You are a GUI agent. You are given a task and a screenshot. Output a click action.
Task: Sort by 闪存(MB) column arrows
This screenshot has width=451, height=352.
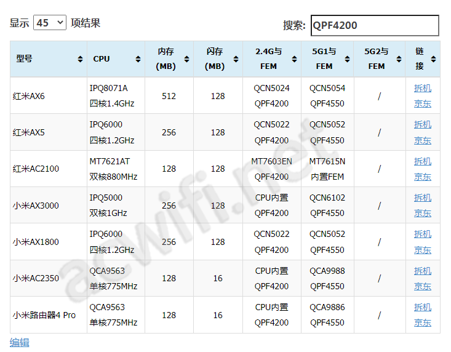click(x=236, y=59)
